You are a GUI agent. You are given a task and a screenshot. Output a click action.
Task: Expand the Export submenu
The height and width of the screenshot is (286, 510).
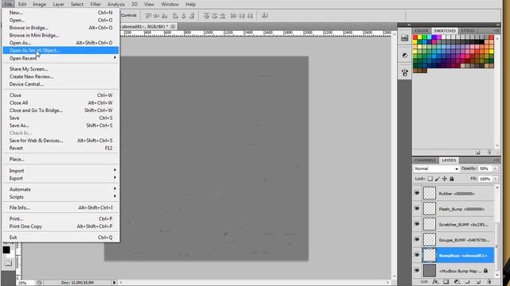(115, 178)
